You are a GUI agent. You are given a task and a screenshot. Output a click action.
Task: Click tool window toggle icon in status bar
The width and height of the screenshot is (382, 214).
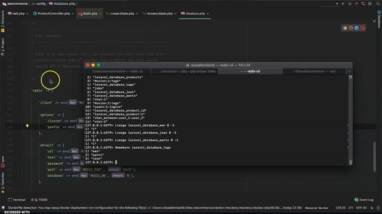click(3, 207)
